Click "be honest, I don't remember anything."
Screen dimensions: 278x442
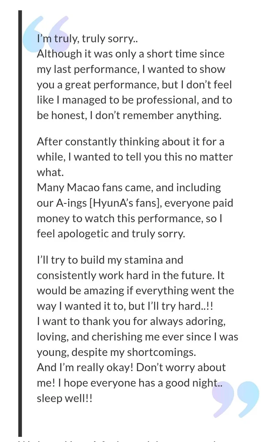coord(129,115)
